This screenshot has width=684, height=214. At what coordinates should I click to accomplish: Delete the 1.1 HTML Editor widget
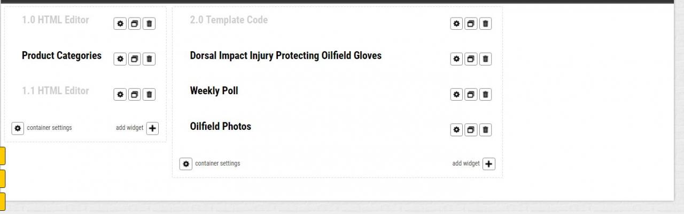pyautogui.click(x=149, y=95)
